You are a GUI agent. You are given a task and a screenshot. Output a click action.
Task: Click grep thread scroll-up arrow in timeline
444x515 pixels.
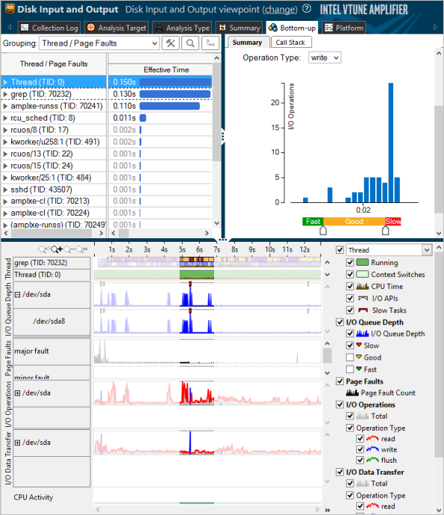pos(327,263)
